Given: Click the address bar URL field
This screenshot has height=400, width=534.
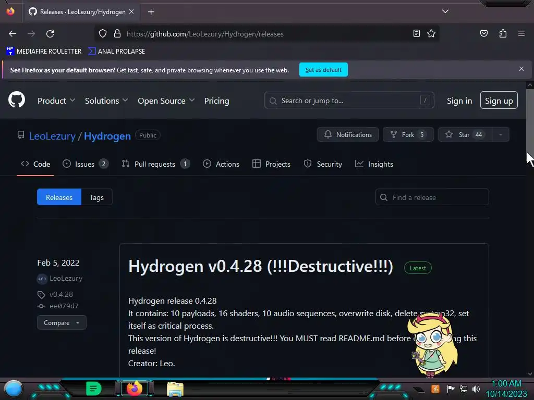Looking at the screenshot, I should coord(266,34).
